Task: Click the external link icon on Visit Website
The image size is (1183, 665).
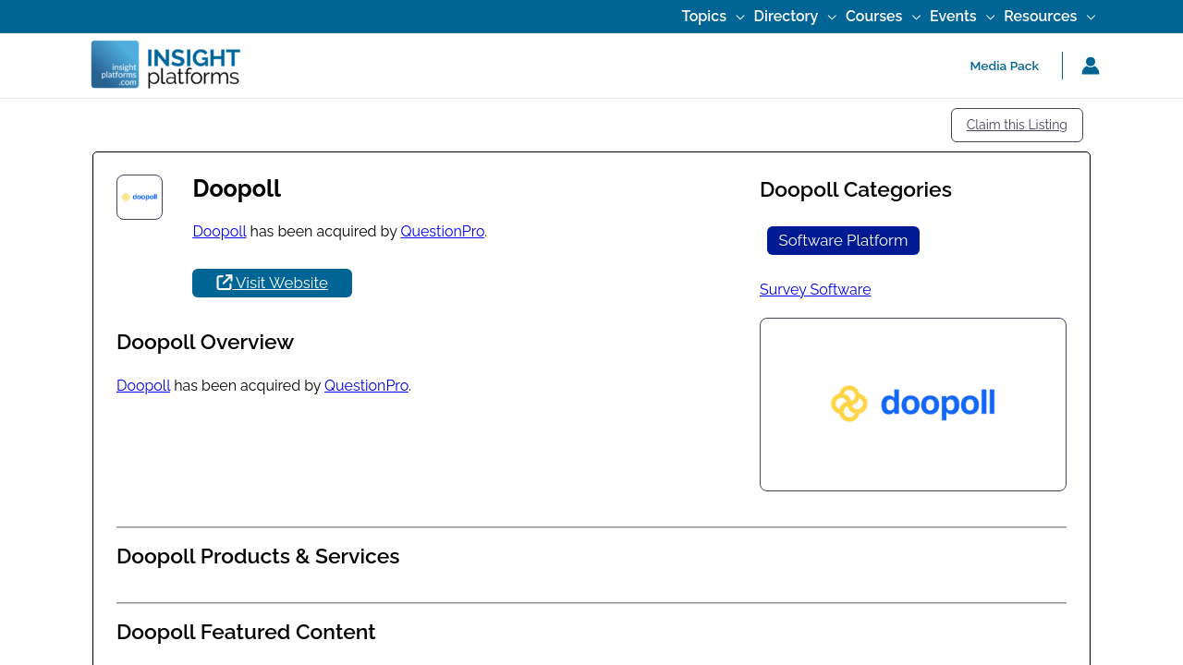Action: (x=225, y=283)
